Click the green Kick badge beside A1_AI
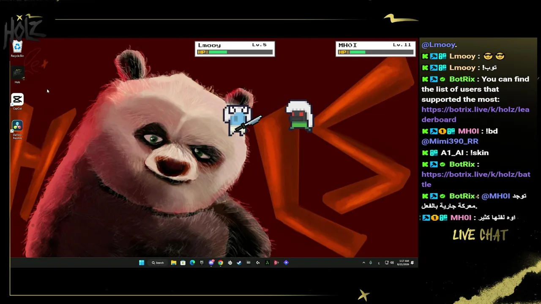 [x=425, y=153]
